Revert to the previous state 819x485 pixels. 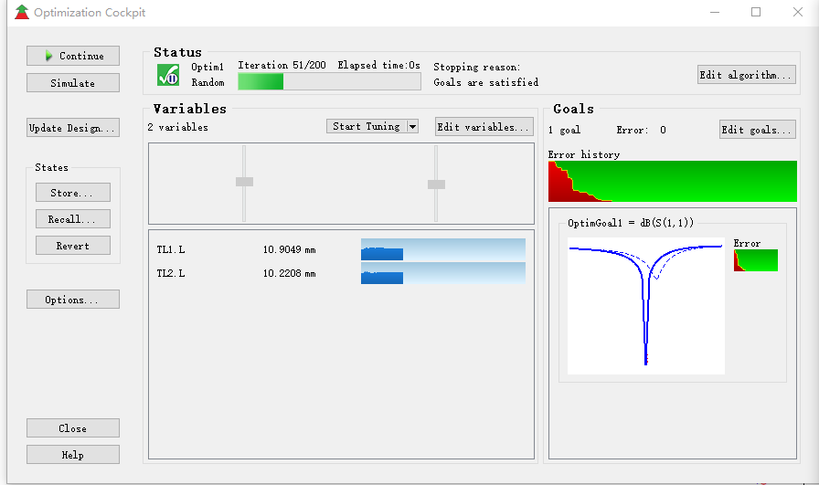point(73,246)
